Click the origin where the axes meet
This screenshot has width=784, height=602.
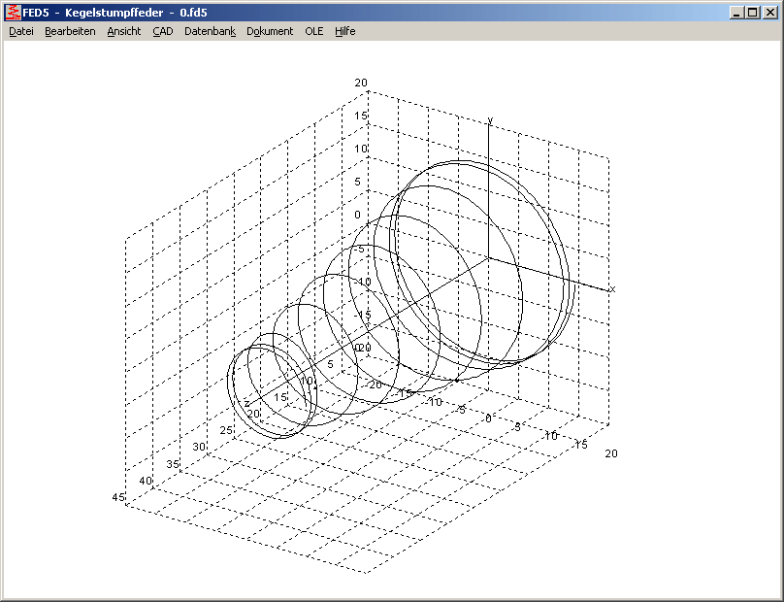coord(488,258)
